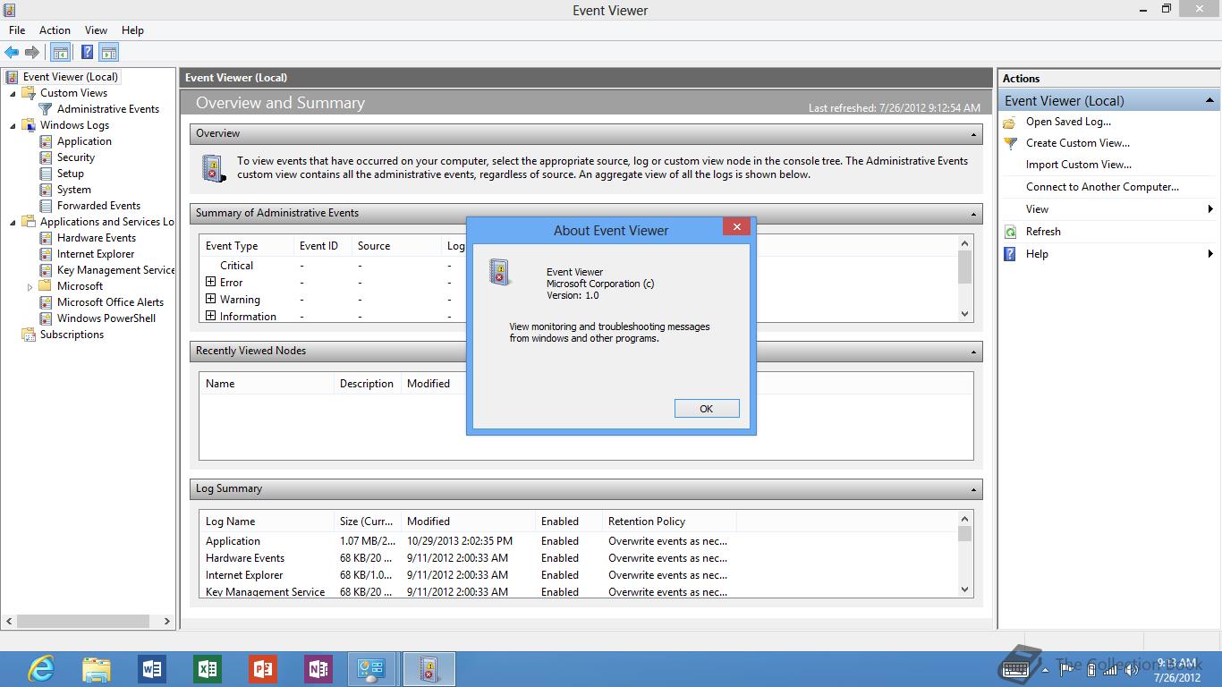Click the taskbar clock showing 7/26/2012
Image resolution: width=1222 pixels, height=687 pixels.
[x=1176, y=670]
